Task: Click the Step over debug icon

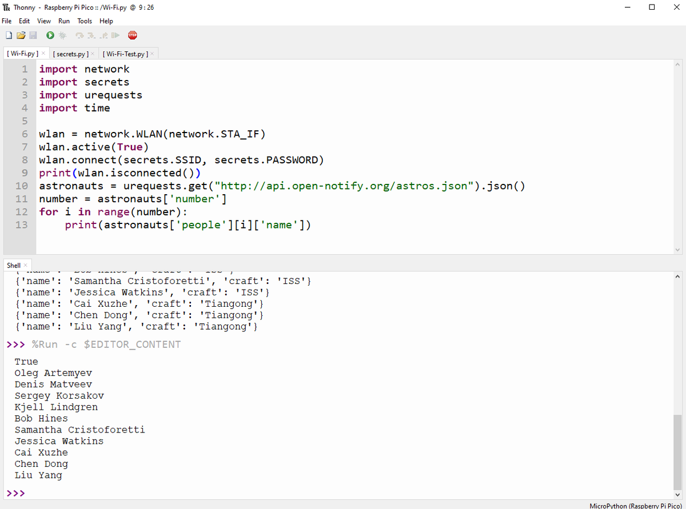Action: 79,35
